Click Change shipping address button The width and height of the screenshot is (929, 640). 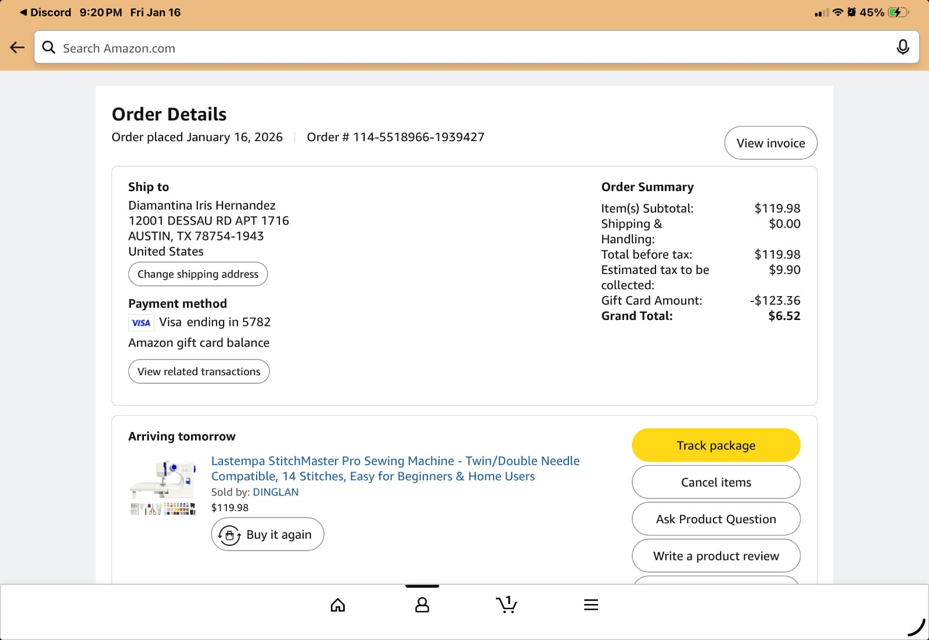point(198,274)
